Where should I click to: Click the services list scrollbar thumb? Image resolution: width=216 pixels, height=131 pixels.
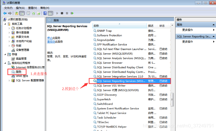172,100
